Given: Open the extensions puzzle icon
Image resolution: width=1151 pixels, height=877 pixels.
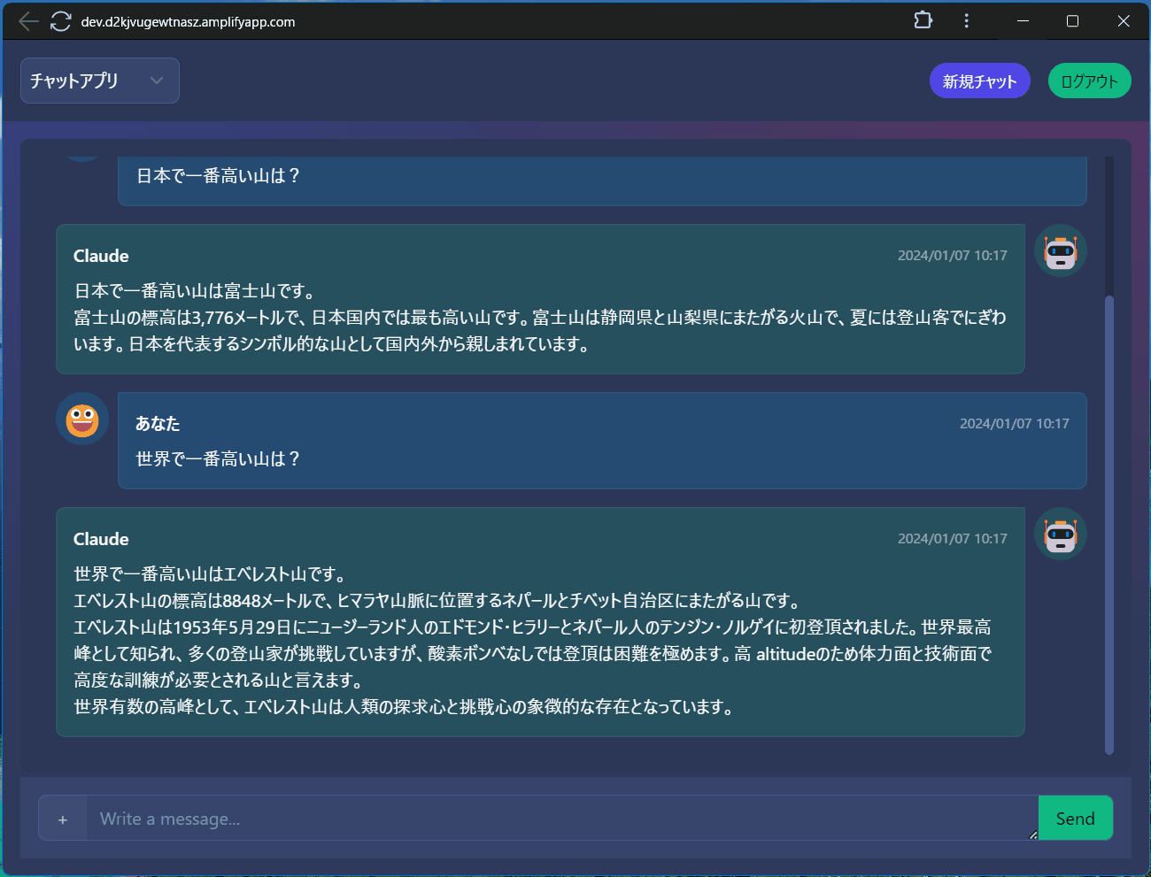Looking at the screenshot, I should coord(923,20).
